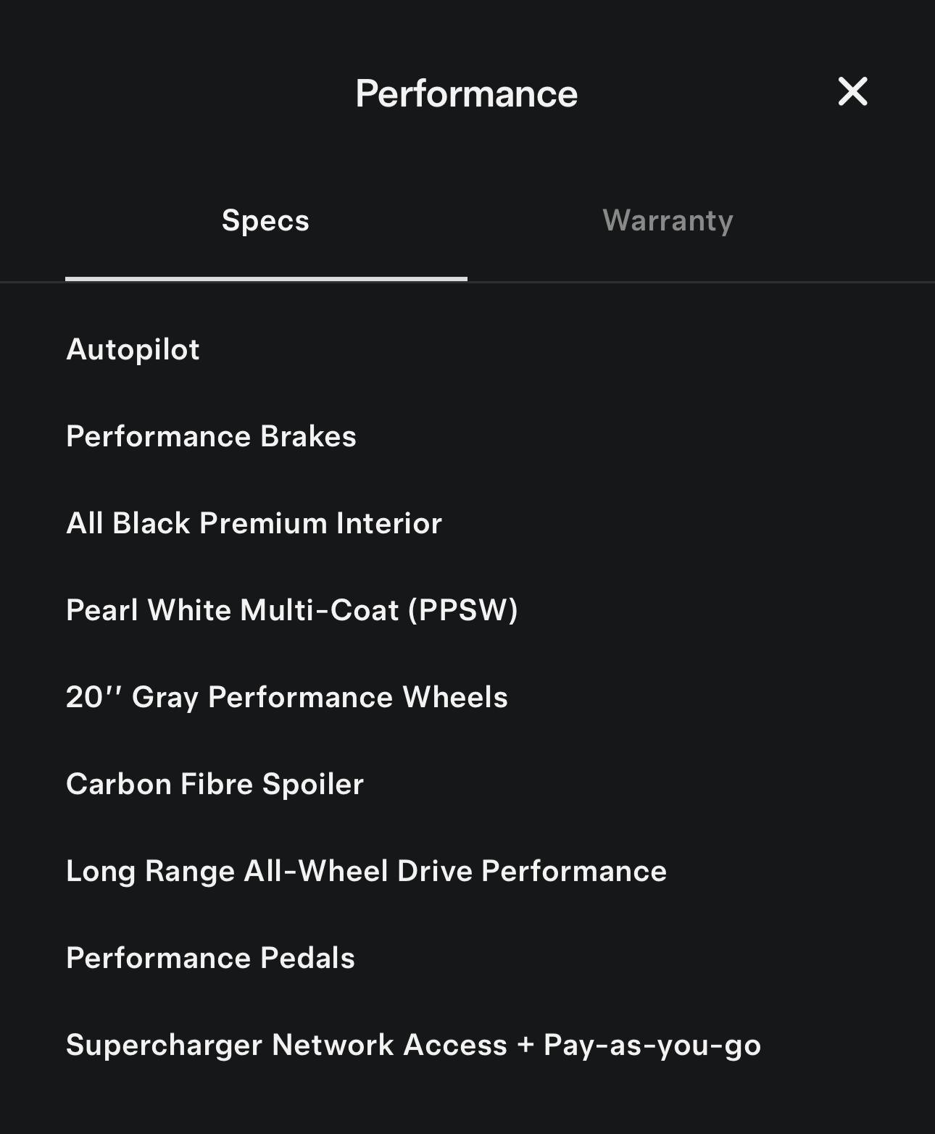
Task: Select the Carbon Fibre Spoiler entry
Action: [215, 784]
